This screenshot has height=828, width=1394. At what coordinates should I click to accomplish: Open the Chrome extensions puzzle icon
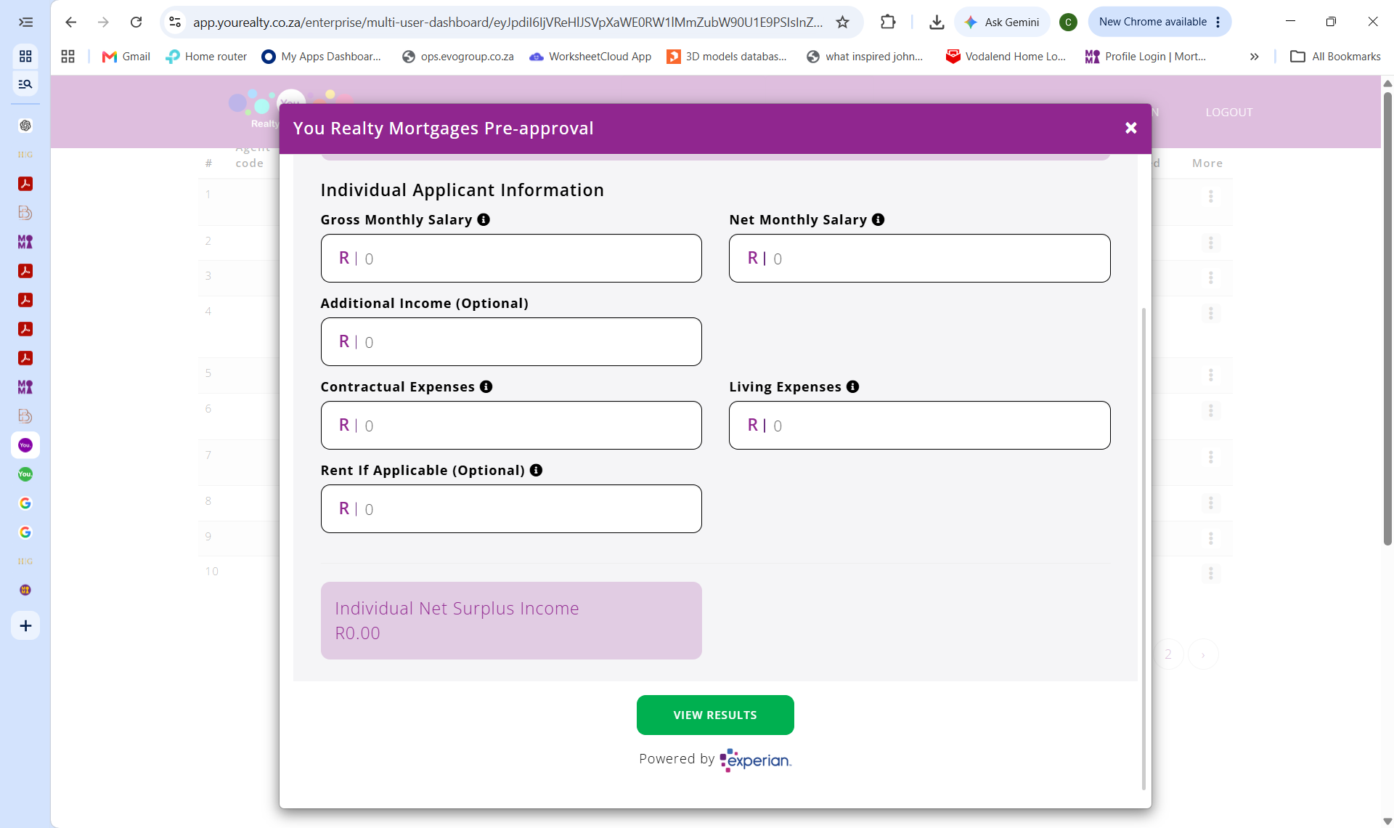(x=887, y=22)
